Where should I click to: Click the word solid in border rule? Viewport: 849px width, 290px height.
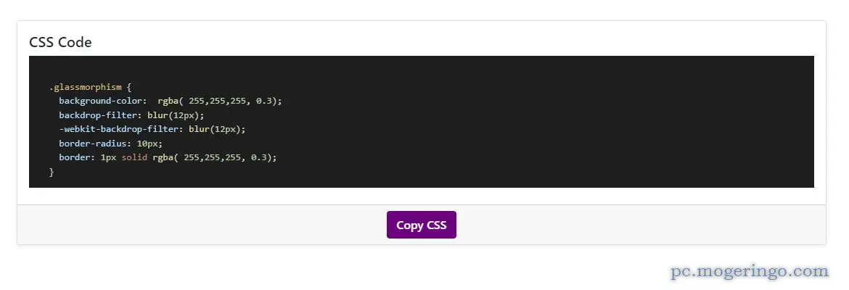point(134,157)
